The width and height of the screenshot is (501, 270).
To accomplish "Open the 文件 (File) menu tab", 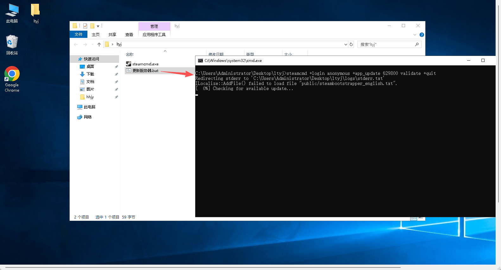I will [x=78, y=34].
